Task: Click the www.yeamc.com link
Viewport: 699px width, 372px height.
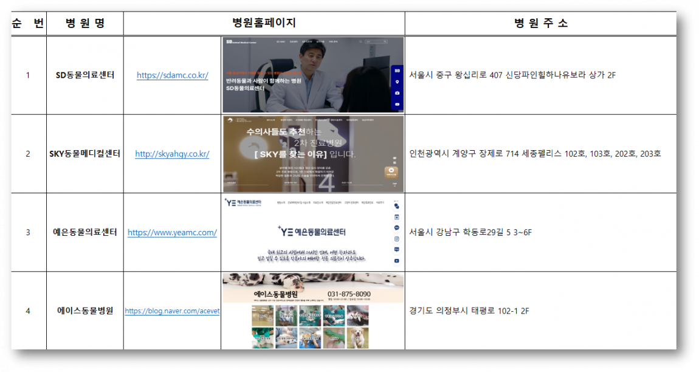Action: point(172,233)
